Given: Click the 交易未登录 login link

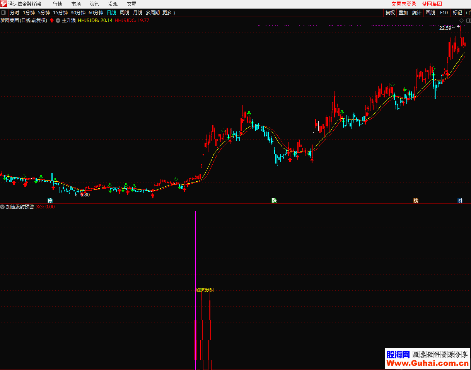Looking at the screenshot, I should (x=404, y=4).
